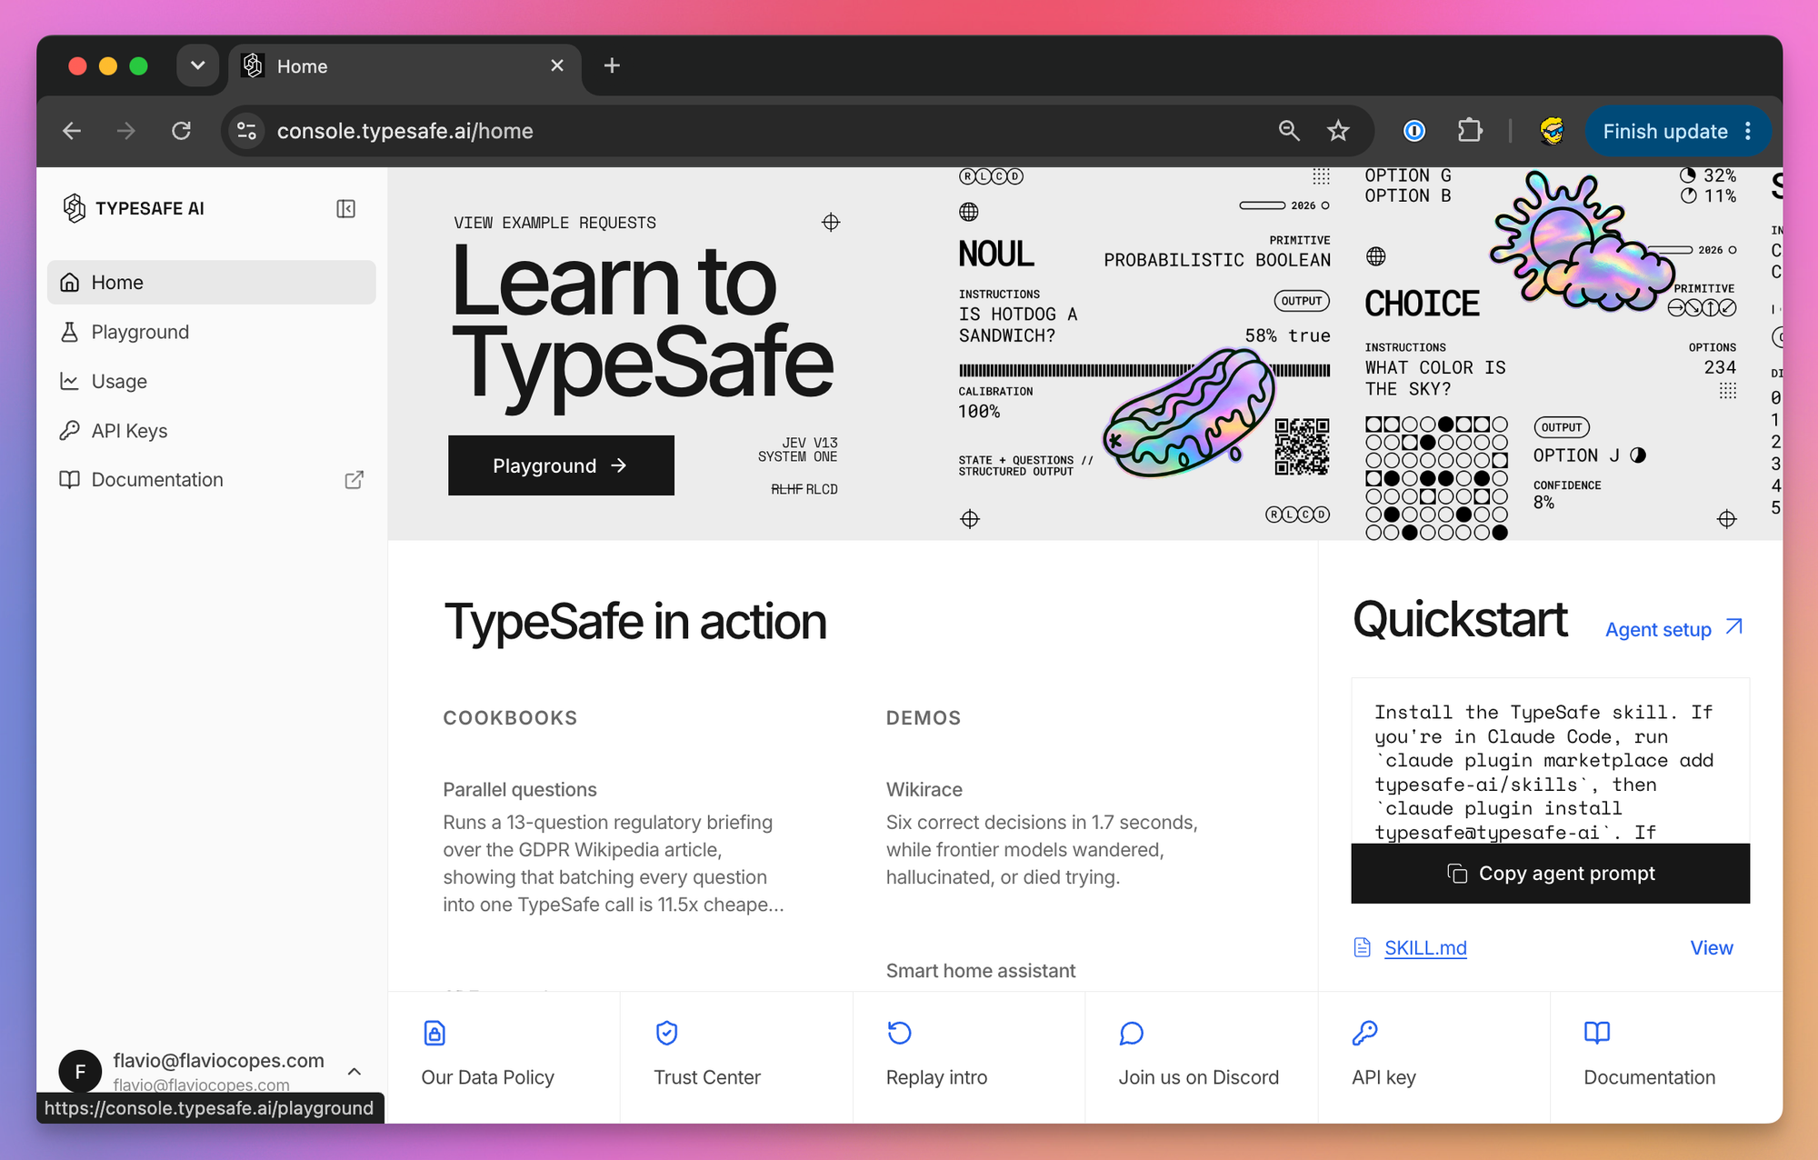Viewport: 1818px width, 1160px height.
Task: Click the external link icon beside sidebar Documentation
Action: (x=355, y=480)
